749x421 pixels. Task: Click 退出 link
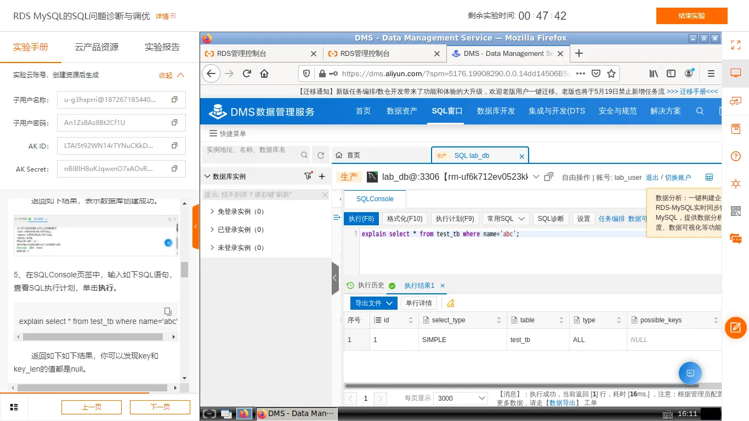point(652,177)
